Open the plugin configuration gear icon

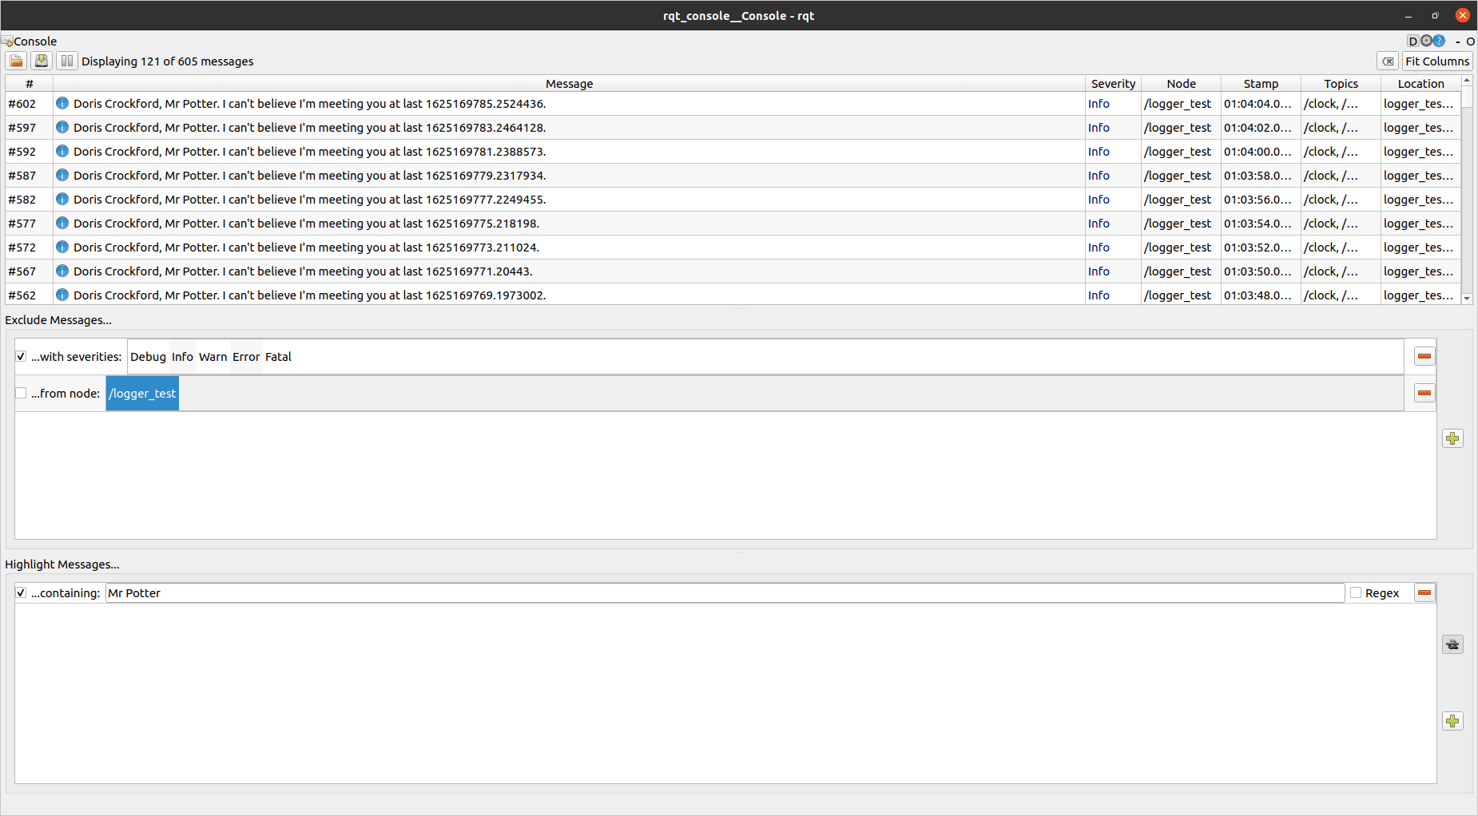tap(1426, 41)
